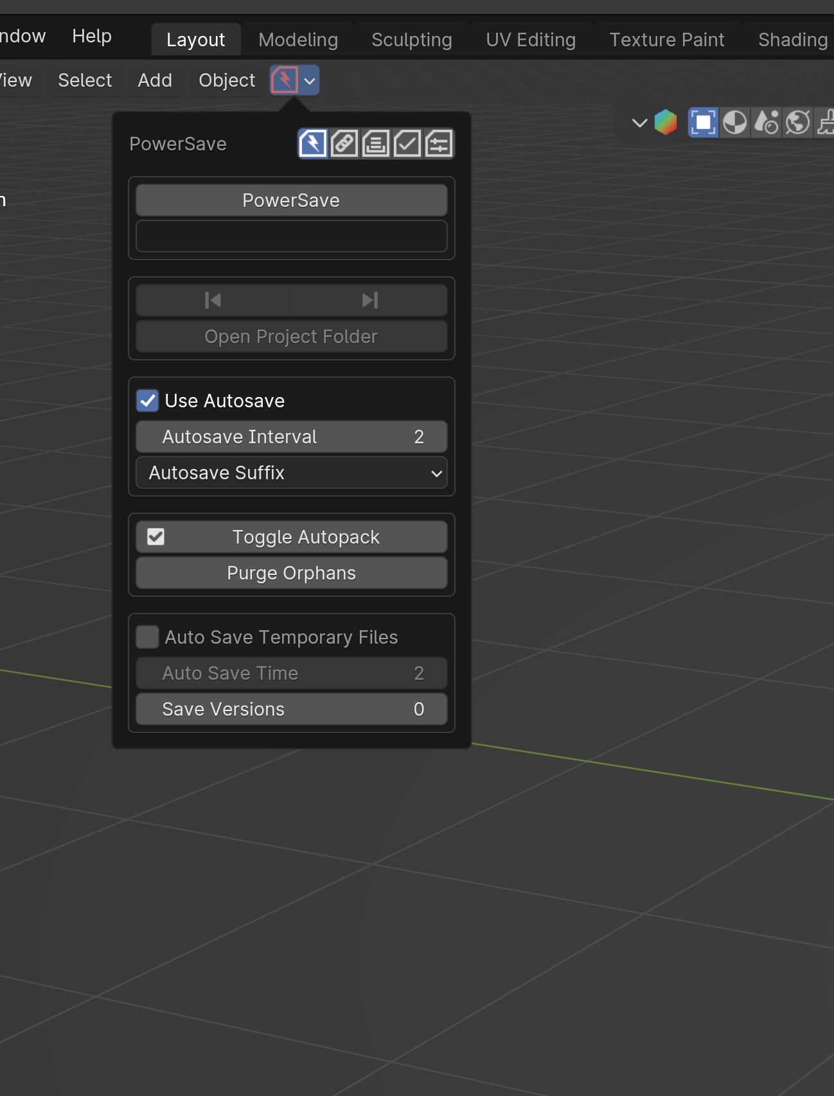Click the PowerSave button

tap(292, 200)
